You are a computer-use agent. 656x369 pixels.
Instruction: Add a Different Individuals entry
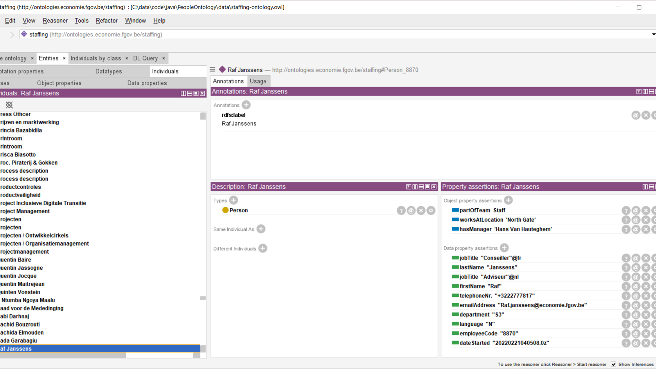click(263, 248)
